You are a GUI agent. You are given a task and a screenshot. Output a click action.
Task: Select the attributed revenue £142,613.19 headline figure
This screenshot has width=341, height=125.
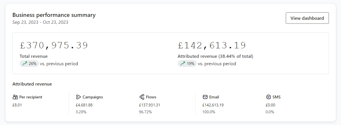[x=212, y=45]
